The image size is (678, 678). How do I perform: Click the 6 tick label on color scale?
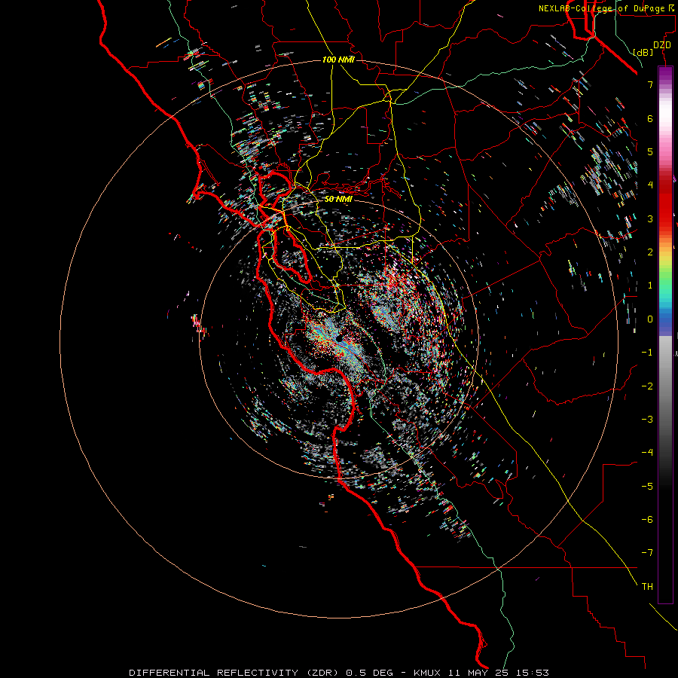tap(650, 118)
